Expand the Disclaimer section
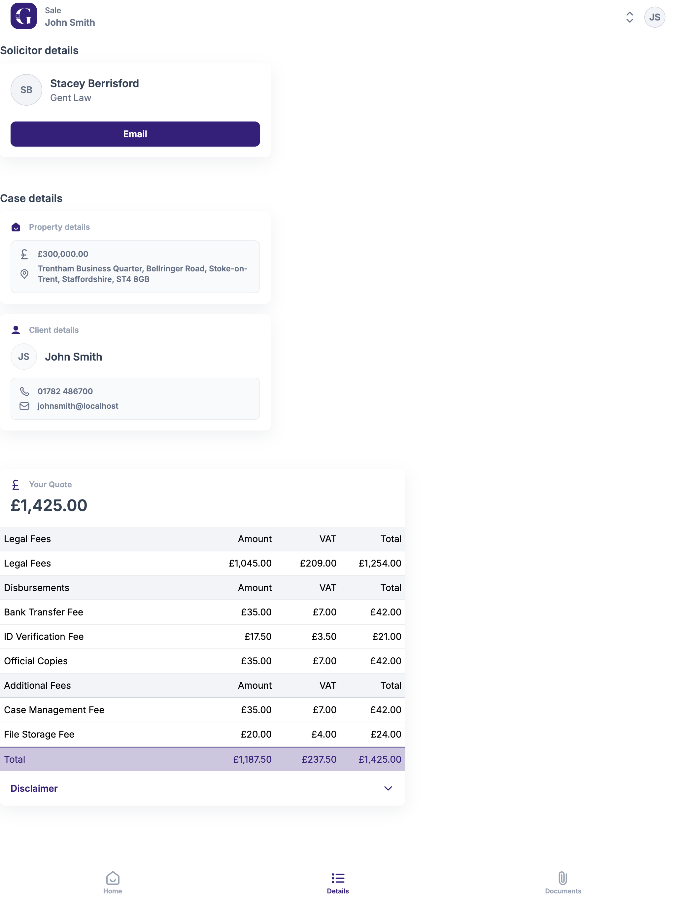676x902 pixels. (202, 788)
